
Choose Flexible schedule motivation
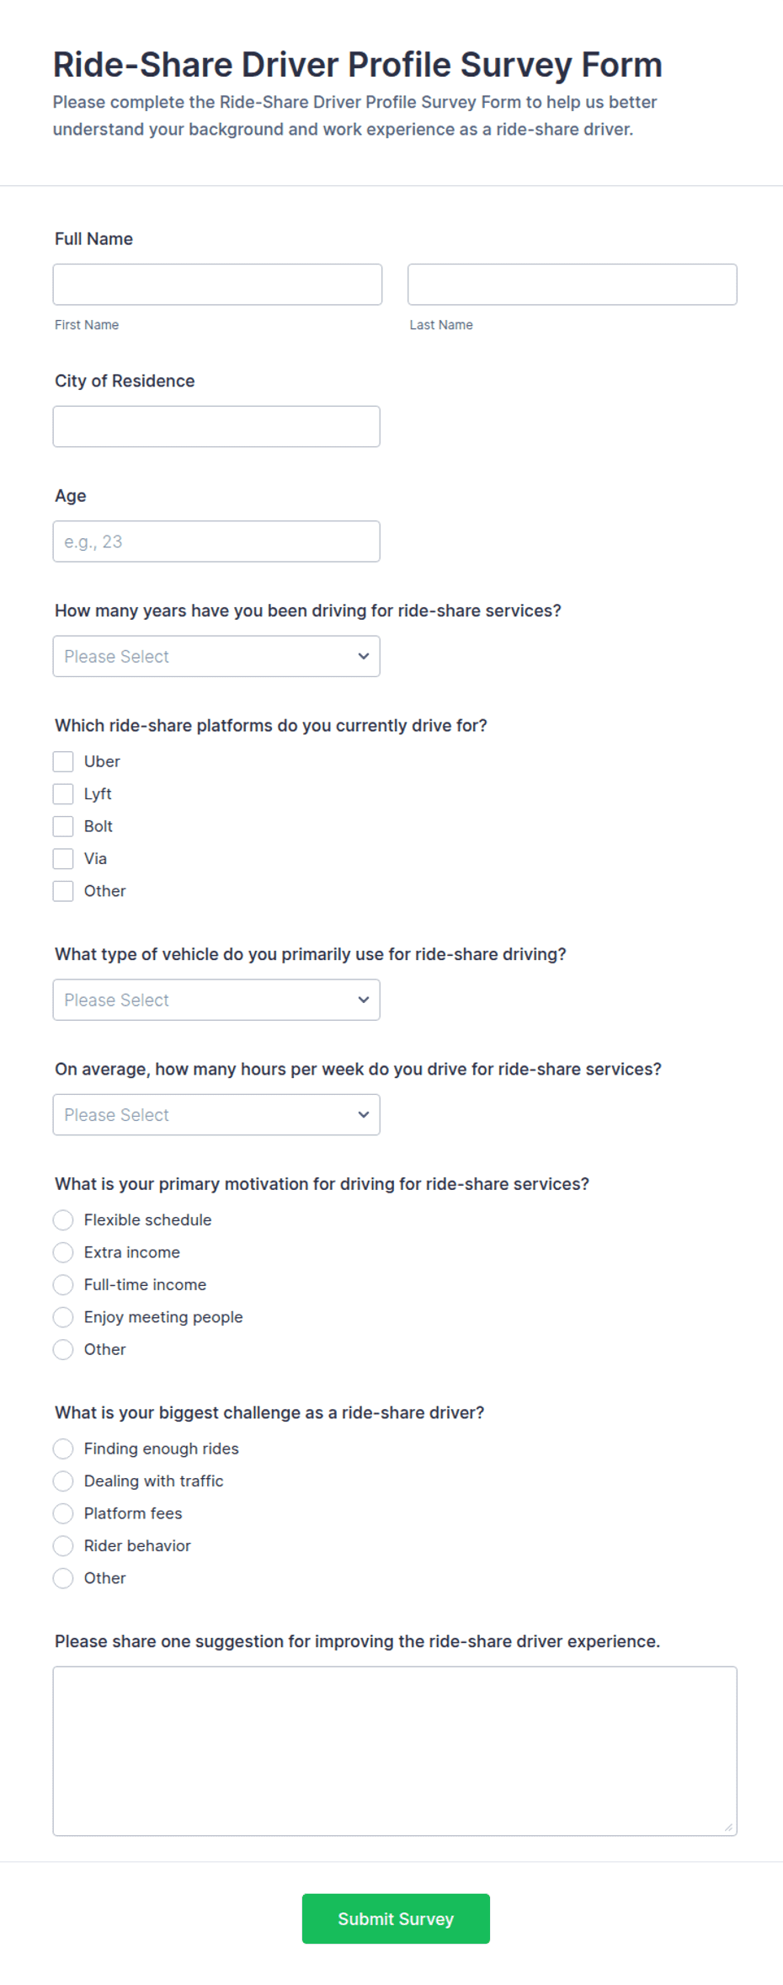coord(63,1220)
